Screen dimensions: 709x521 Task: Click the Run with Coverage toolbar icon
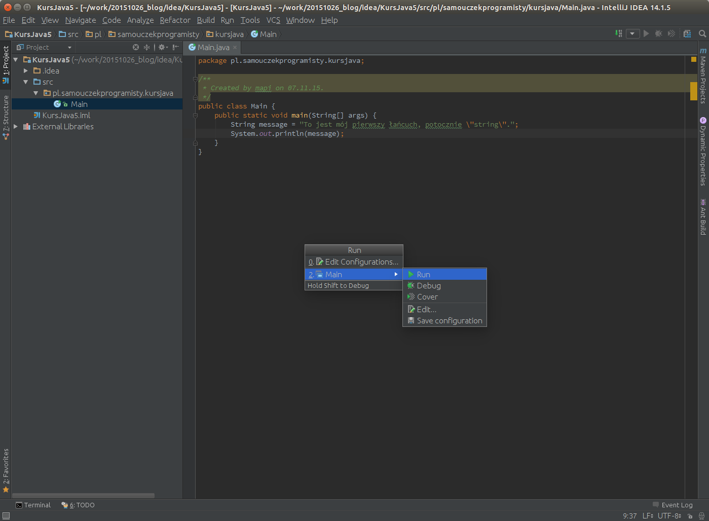tap(671, 33)
